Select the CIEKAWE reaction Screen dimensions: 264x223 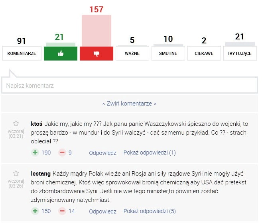click(x=204, y=53)
